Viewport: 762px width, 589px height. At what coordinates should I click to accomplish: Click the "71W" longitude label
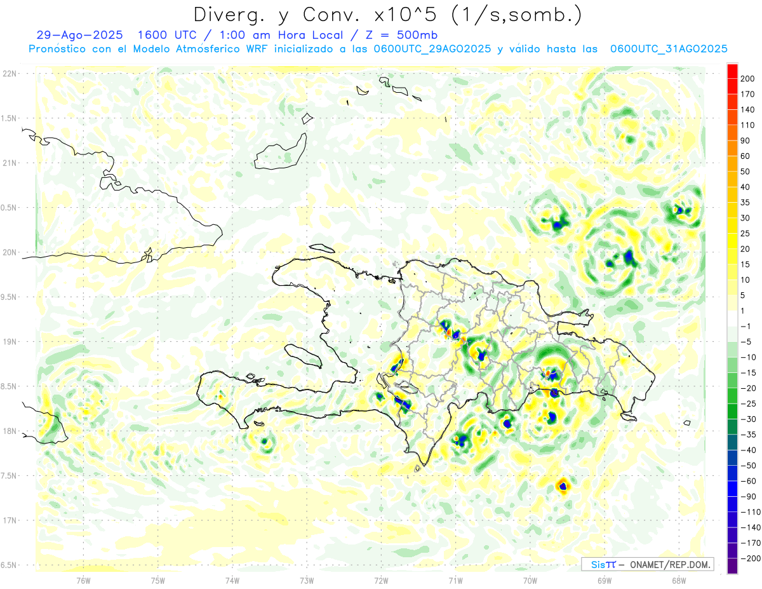tap(455, 580)
